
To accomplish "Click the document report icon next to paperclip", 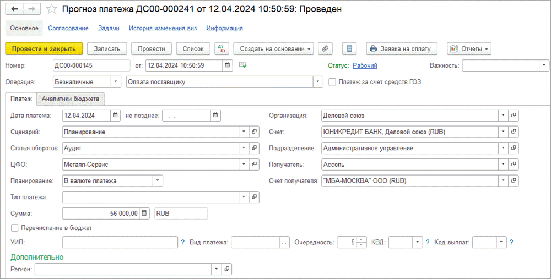I will point(348,49).
